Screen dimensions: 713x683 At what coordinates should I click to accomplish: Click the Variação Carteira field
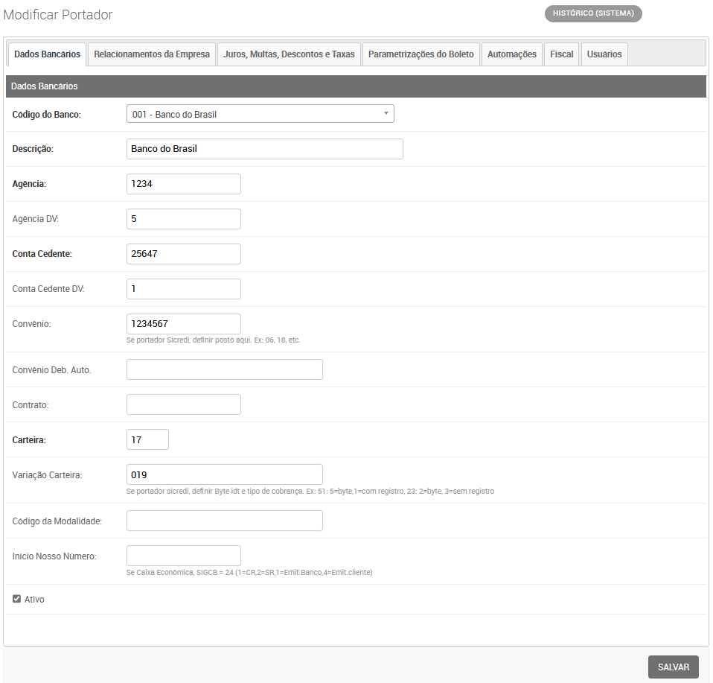[x=224, y=474]
